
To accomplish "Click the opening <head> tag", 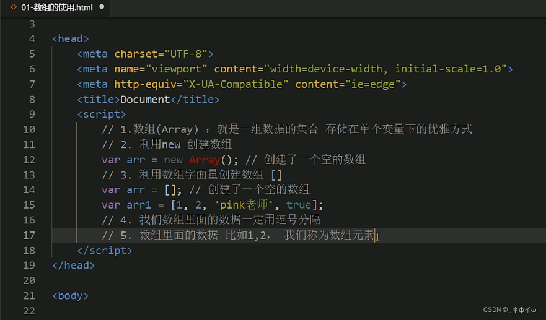I will [70, 38].
